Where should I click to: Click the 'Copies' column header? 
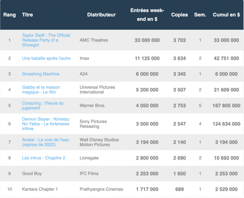179,15
